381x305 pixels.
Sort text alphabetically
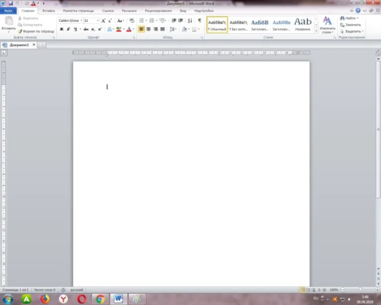point(190,21)
